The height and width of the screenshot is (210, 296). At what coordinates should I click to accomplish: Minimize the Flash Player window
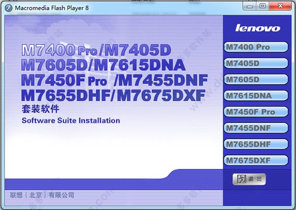pyautogui.click(x=250, y=6)
